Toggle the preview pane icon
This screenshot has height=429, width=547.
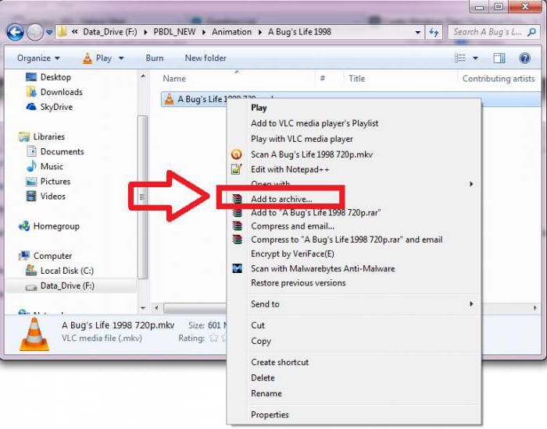coord(499,58)
